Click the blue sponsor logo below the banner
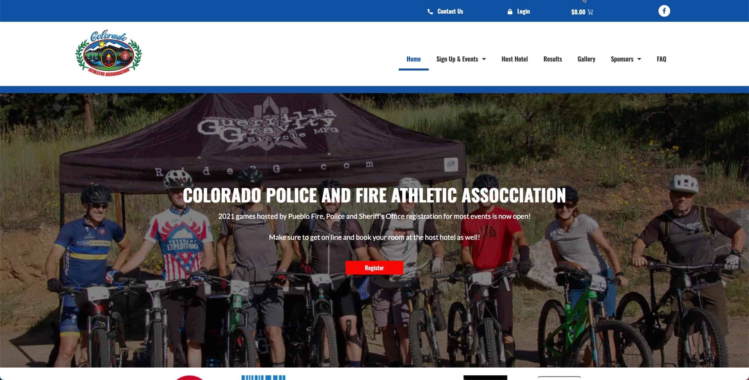 click(x=263, y=378)
